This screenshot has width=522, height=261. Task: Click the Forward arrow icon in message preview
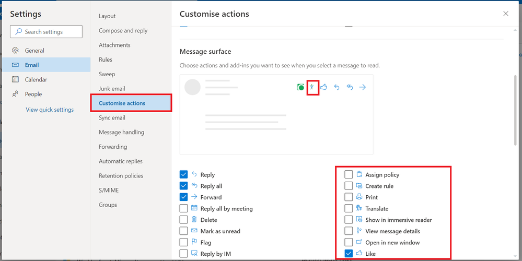point(363,88)
